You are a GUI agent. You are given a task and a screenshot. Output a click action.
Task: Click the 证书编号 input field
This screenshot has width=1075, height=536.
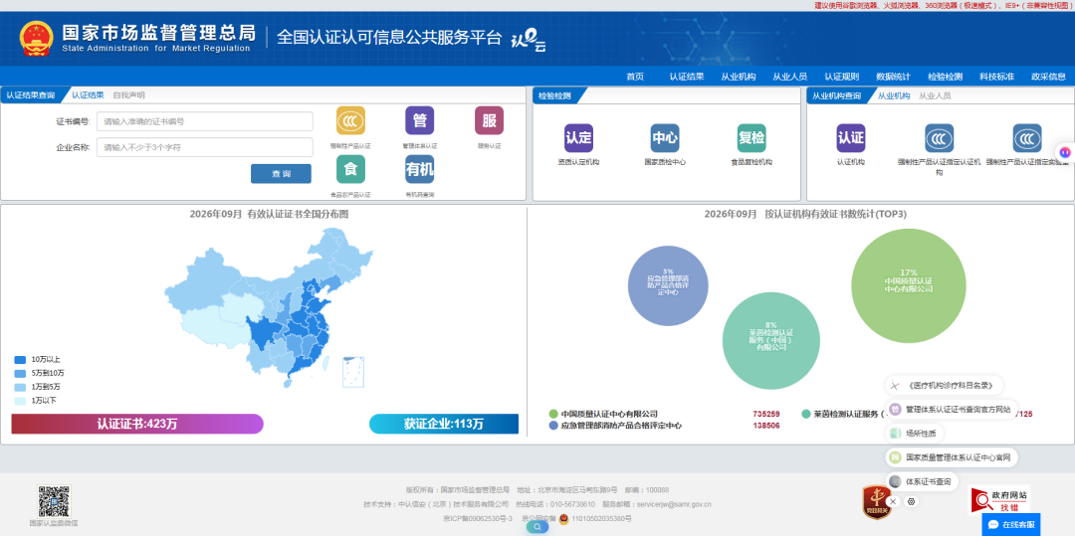204,122
